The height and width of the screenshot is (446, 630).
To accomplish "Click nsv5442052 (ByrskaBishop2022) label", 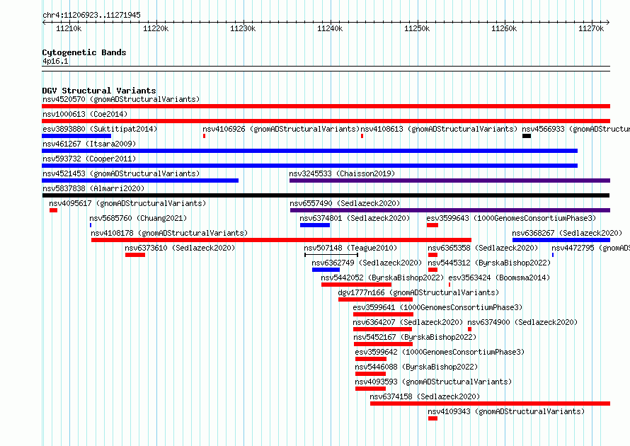I will pyautogui.click(x=382, y=278).
